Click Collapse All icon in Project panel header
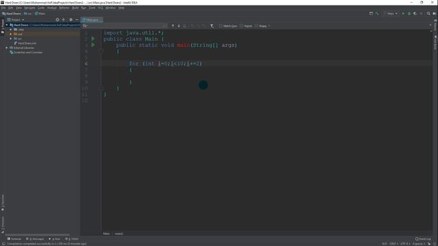438x246 pixels. 64,20
